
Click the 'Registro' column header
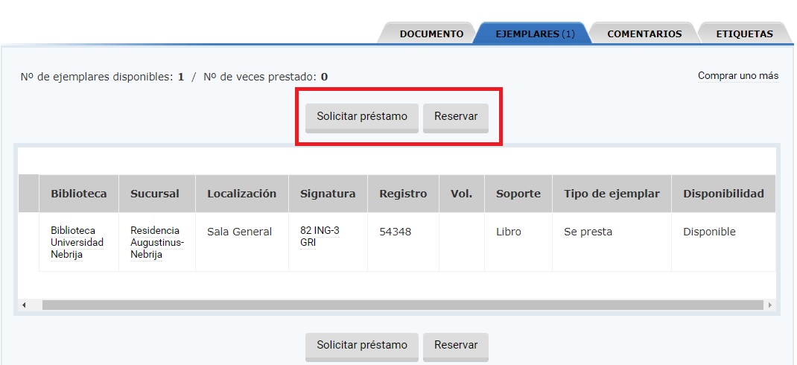(403, 194)
